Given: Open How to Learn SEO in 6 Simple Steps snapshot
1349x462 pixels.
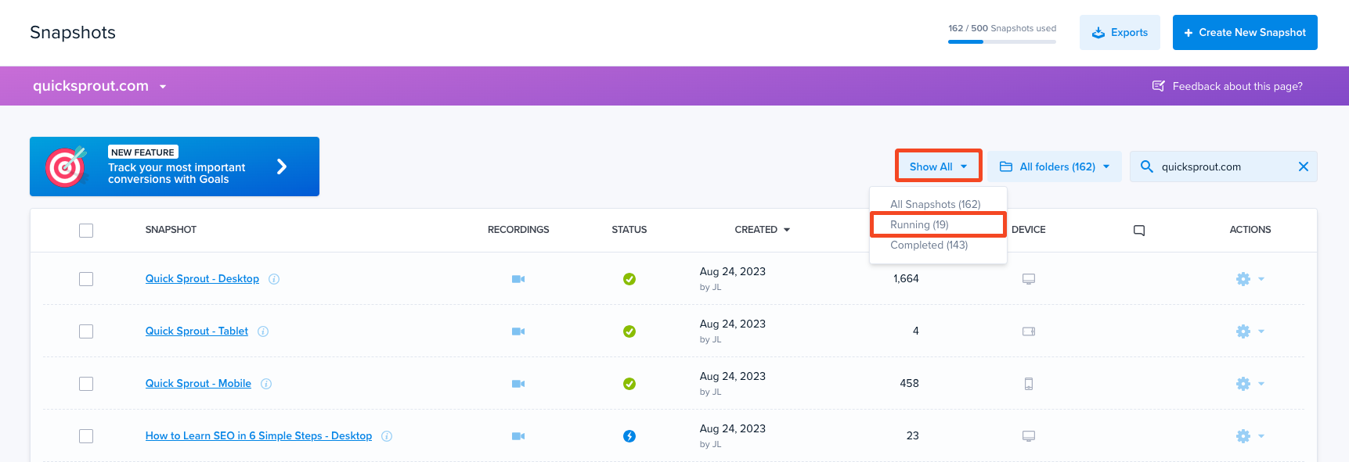Looking at the screenshot, I should [x=258, y=436].
